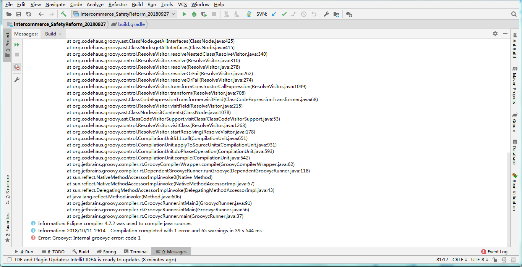The image size is (522, 267).
Task: Click the Save All disk icon
Action: coord(18,14)
